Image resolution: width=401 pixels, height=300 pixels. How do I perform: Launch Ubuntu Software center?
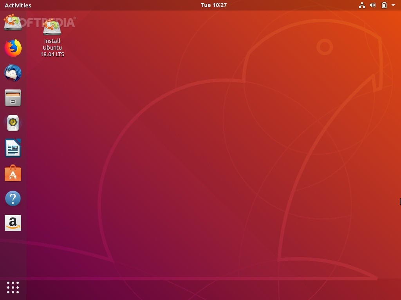click(13, 173)
